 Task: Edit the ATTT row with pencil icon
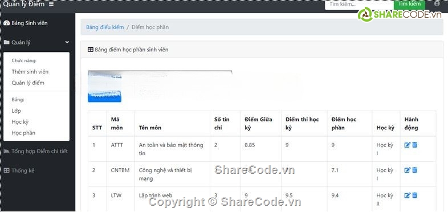408,145
